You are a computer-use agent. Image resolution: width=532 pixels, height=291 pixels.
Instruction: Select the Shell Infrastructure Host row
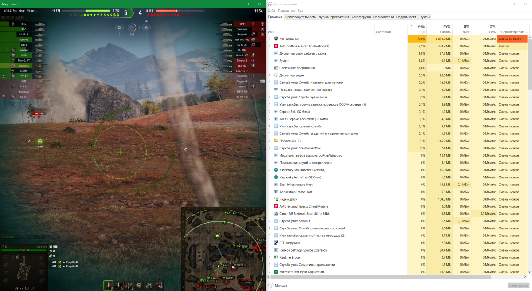(x=397, y=185)
